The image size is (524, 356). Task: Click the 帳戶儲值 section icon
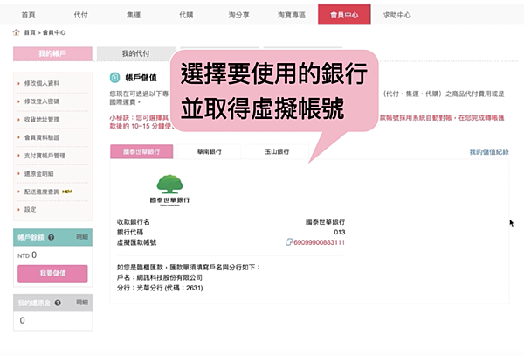pyautogui.click(x=114, y=78)
